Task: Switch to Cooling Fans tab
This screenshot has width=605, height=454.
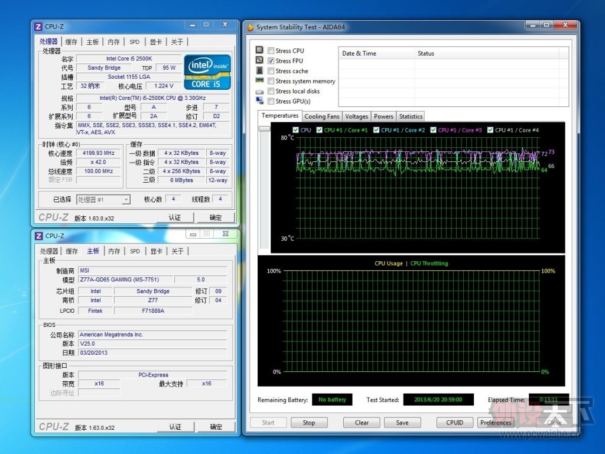Action: (322, 116)
